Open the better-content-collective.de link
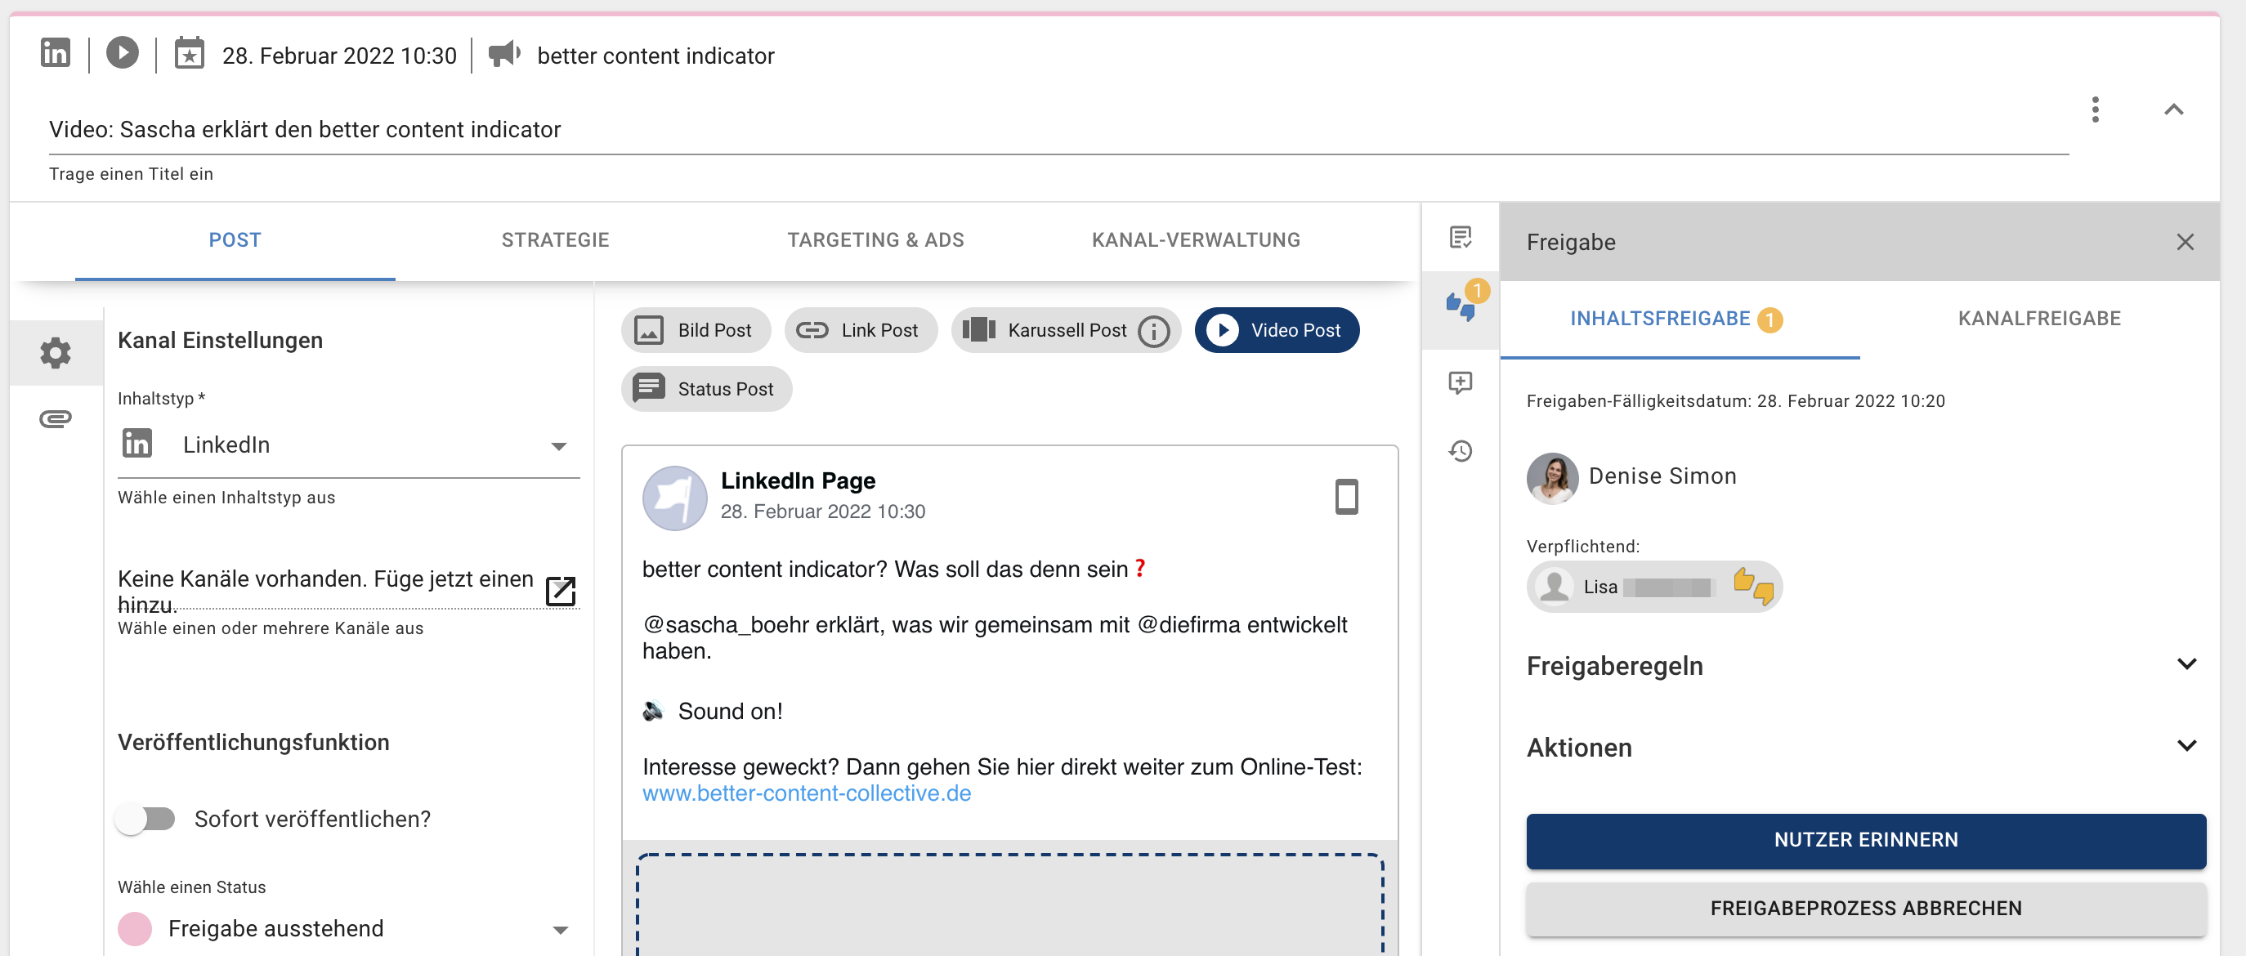The width and height of the screenshot is (2246, 956). 807,794
